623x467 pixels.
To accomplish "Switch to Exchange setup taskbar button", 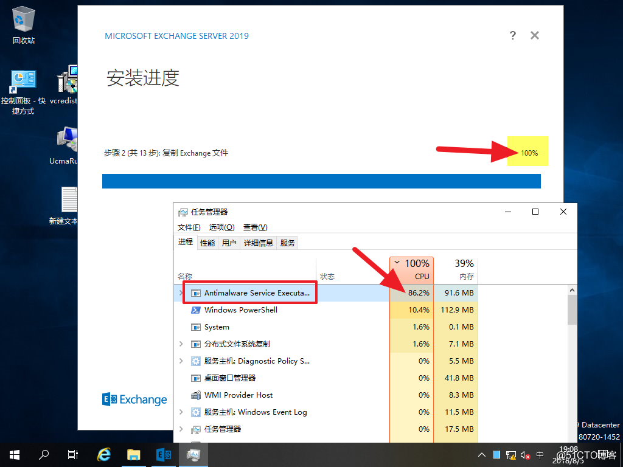I will pos(163,455).
